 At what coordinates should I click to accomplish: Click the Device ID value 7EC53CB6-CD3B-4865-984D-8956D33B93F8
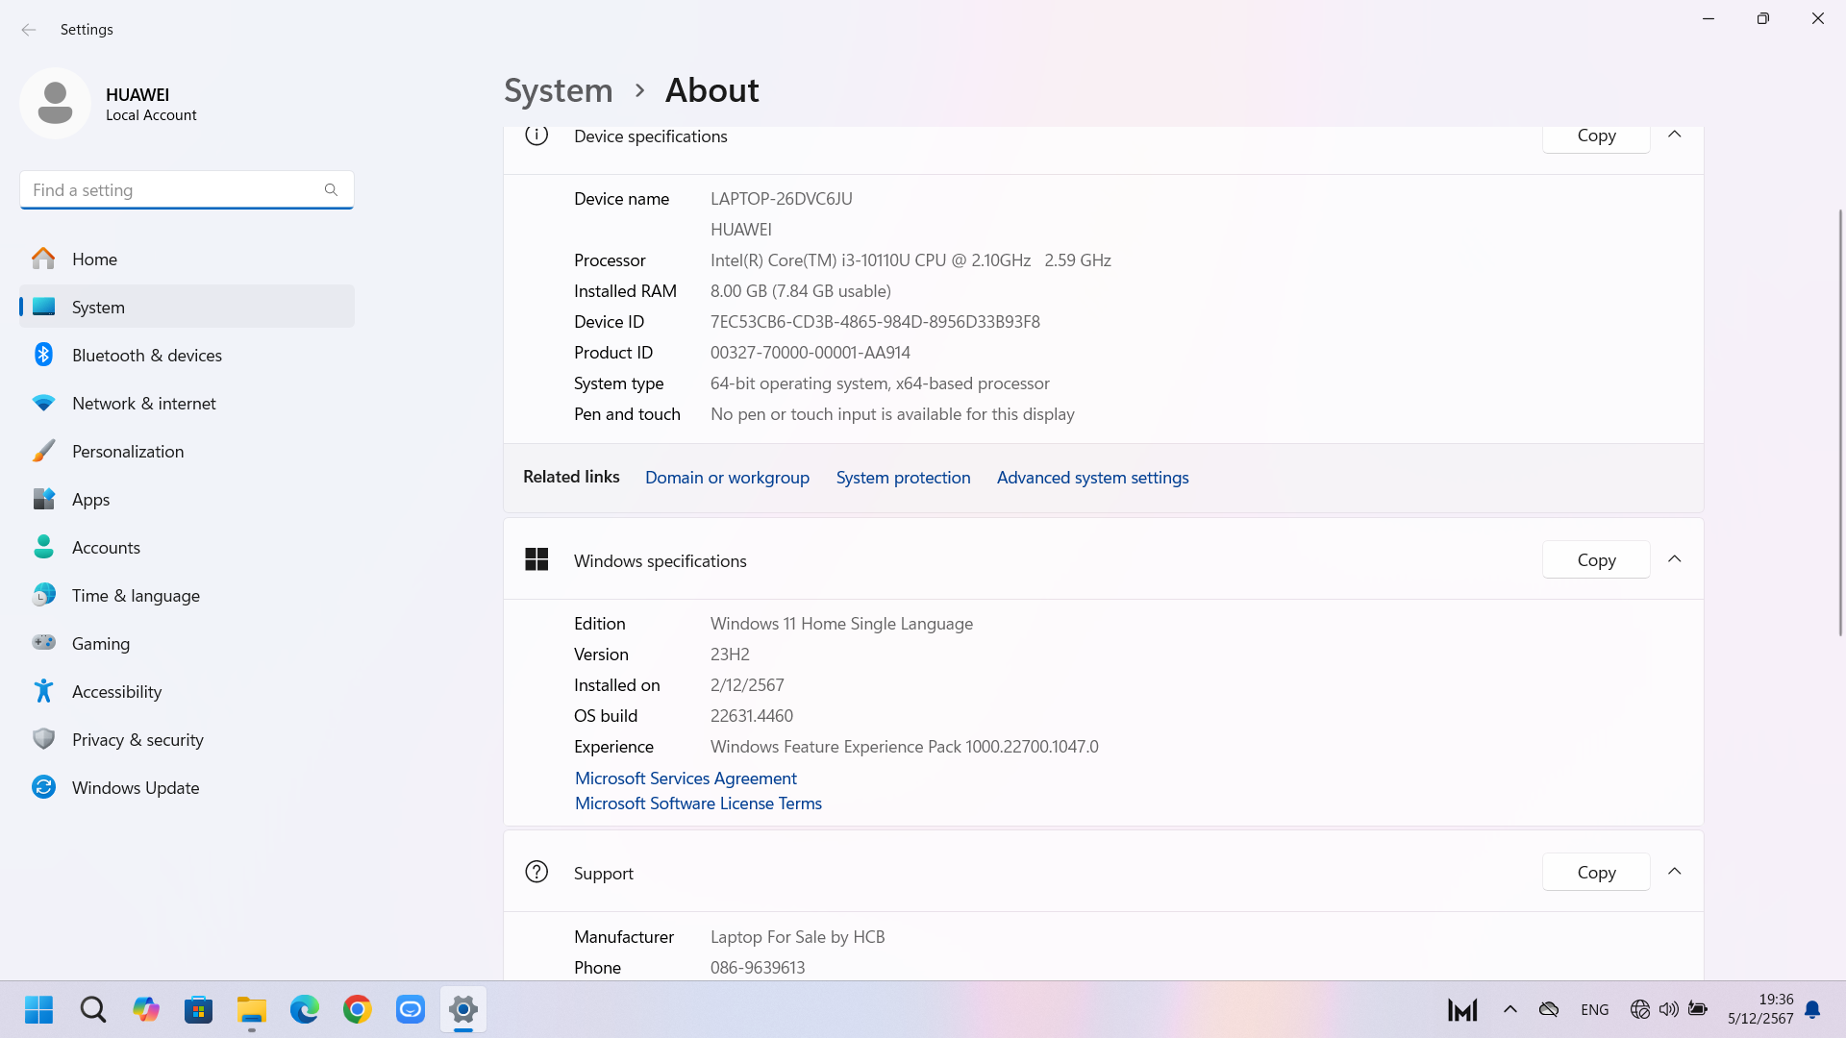click(875, 322)
